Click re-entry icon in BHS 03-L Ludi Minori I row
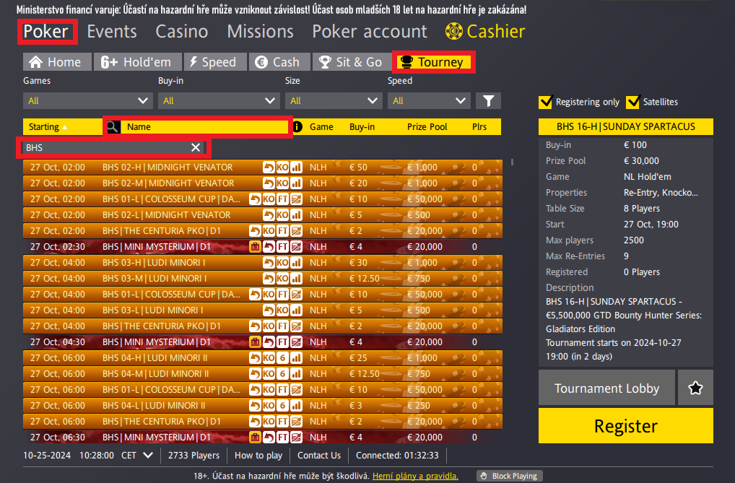 pos(269,310)
